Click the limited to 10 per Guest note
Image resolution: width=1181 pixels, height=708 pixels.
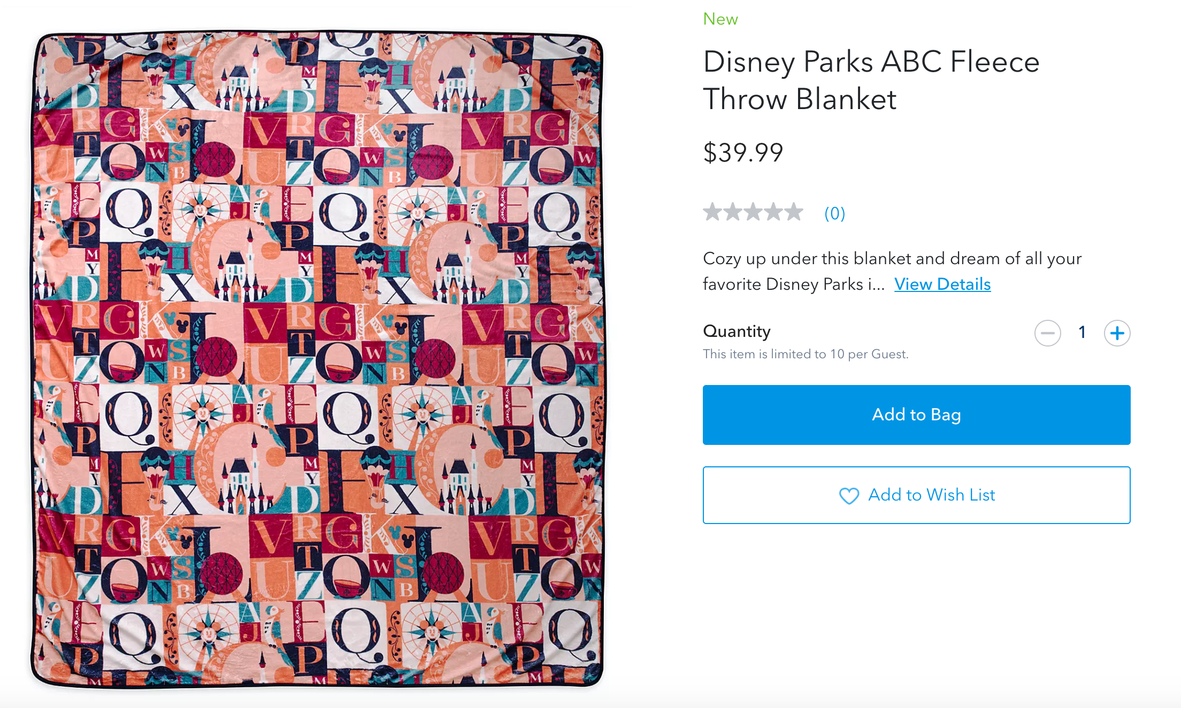click(805, 354)
